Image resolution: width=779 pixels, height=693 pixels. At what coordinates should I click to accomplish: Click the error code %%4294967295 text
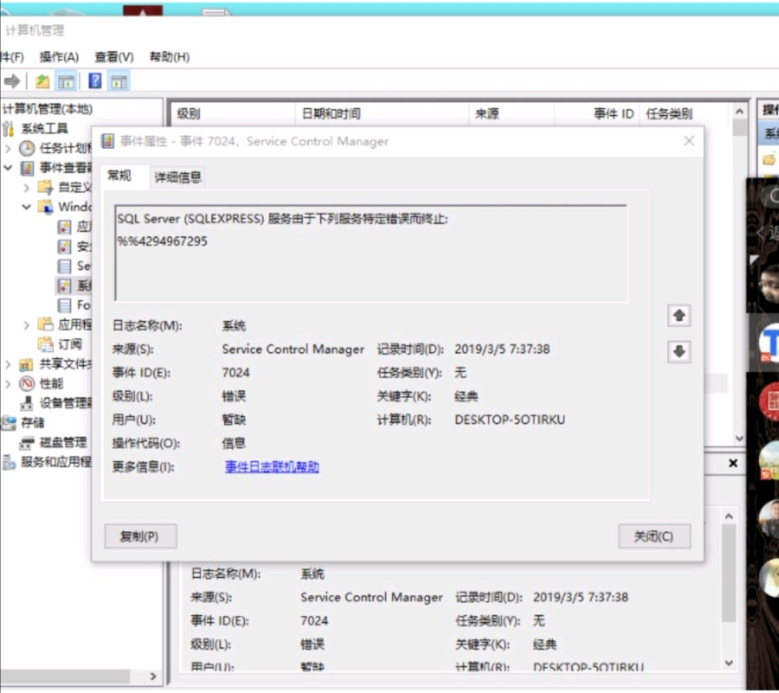pos(162,242)
